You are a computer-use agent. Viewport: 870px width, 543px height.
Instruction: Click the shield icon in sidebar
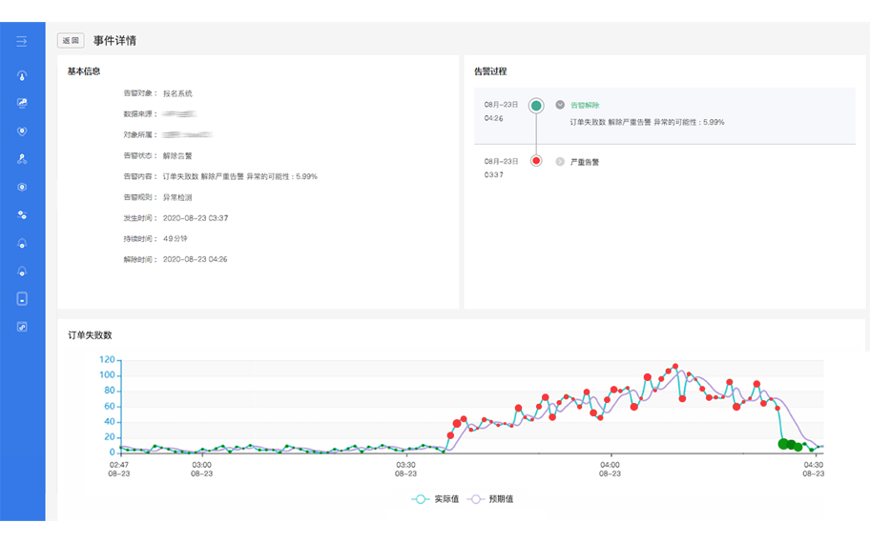[22, 131]
